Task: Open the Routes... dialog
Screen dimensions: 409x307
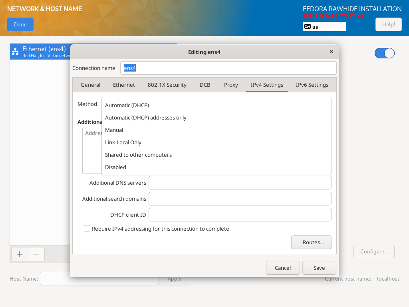Action: pyautogui.click(x=312, y=242)
